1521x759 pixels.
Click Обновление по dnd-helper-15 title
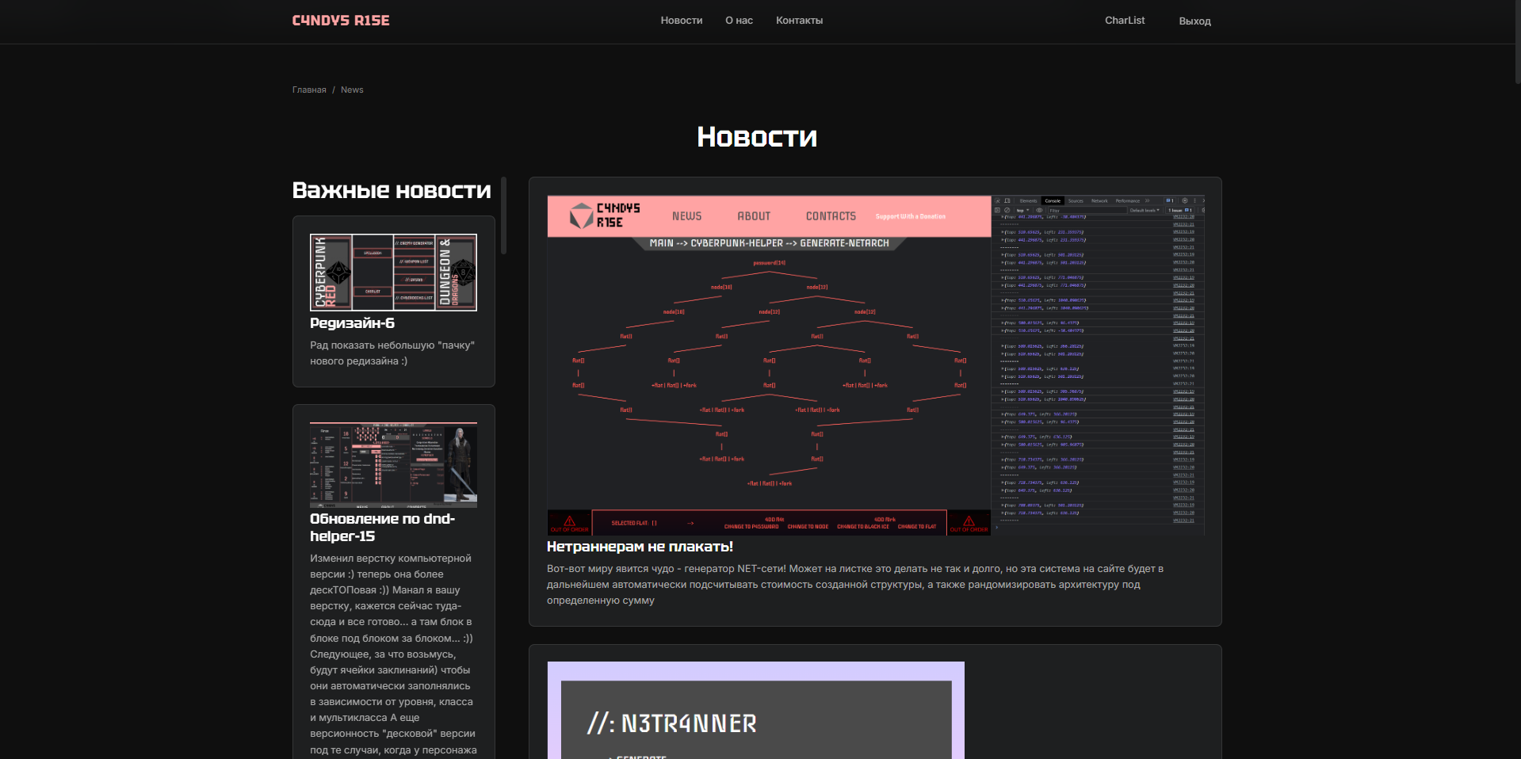382,528
